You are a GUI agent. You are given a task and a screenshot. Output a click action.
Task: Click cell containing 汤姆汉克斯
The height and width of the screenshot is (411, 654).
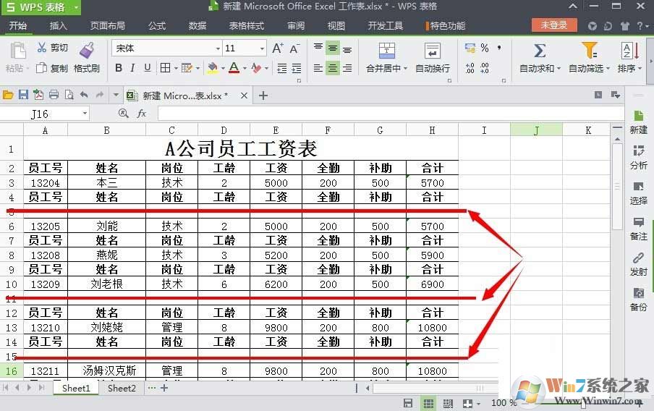107,370
